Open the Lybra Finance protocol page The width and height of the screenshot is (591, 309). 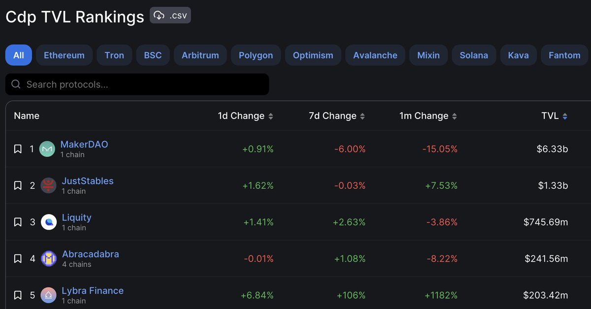pyautogui.click(x=93, y=291)
